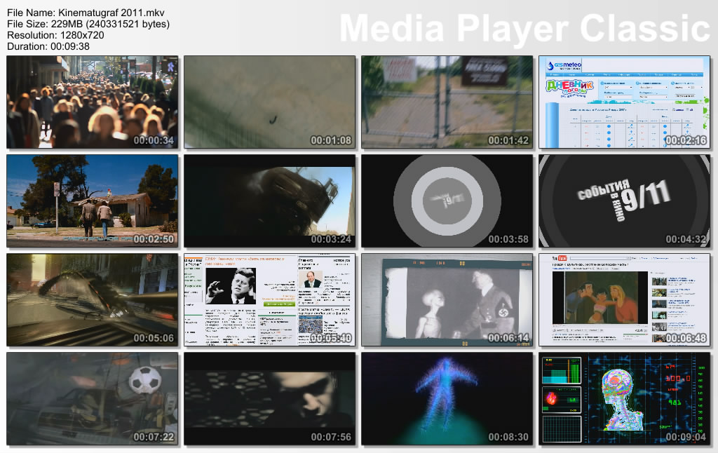Image resolution: width=718 pixels, height=453 pixels.
Task: Open the soccer ball thumbnail at 00:07:22
Action: click(x=92, y=398)
